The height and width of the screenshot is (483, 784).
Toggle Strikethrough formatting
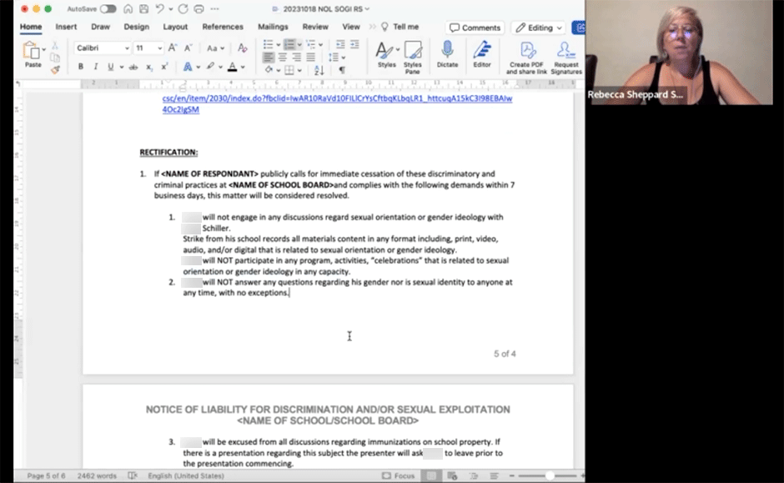(133, 67)
